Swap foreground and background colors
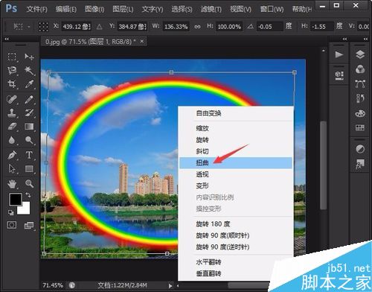 [x=28, y=195]
